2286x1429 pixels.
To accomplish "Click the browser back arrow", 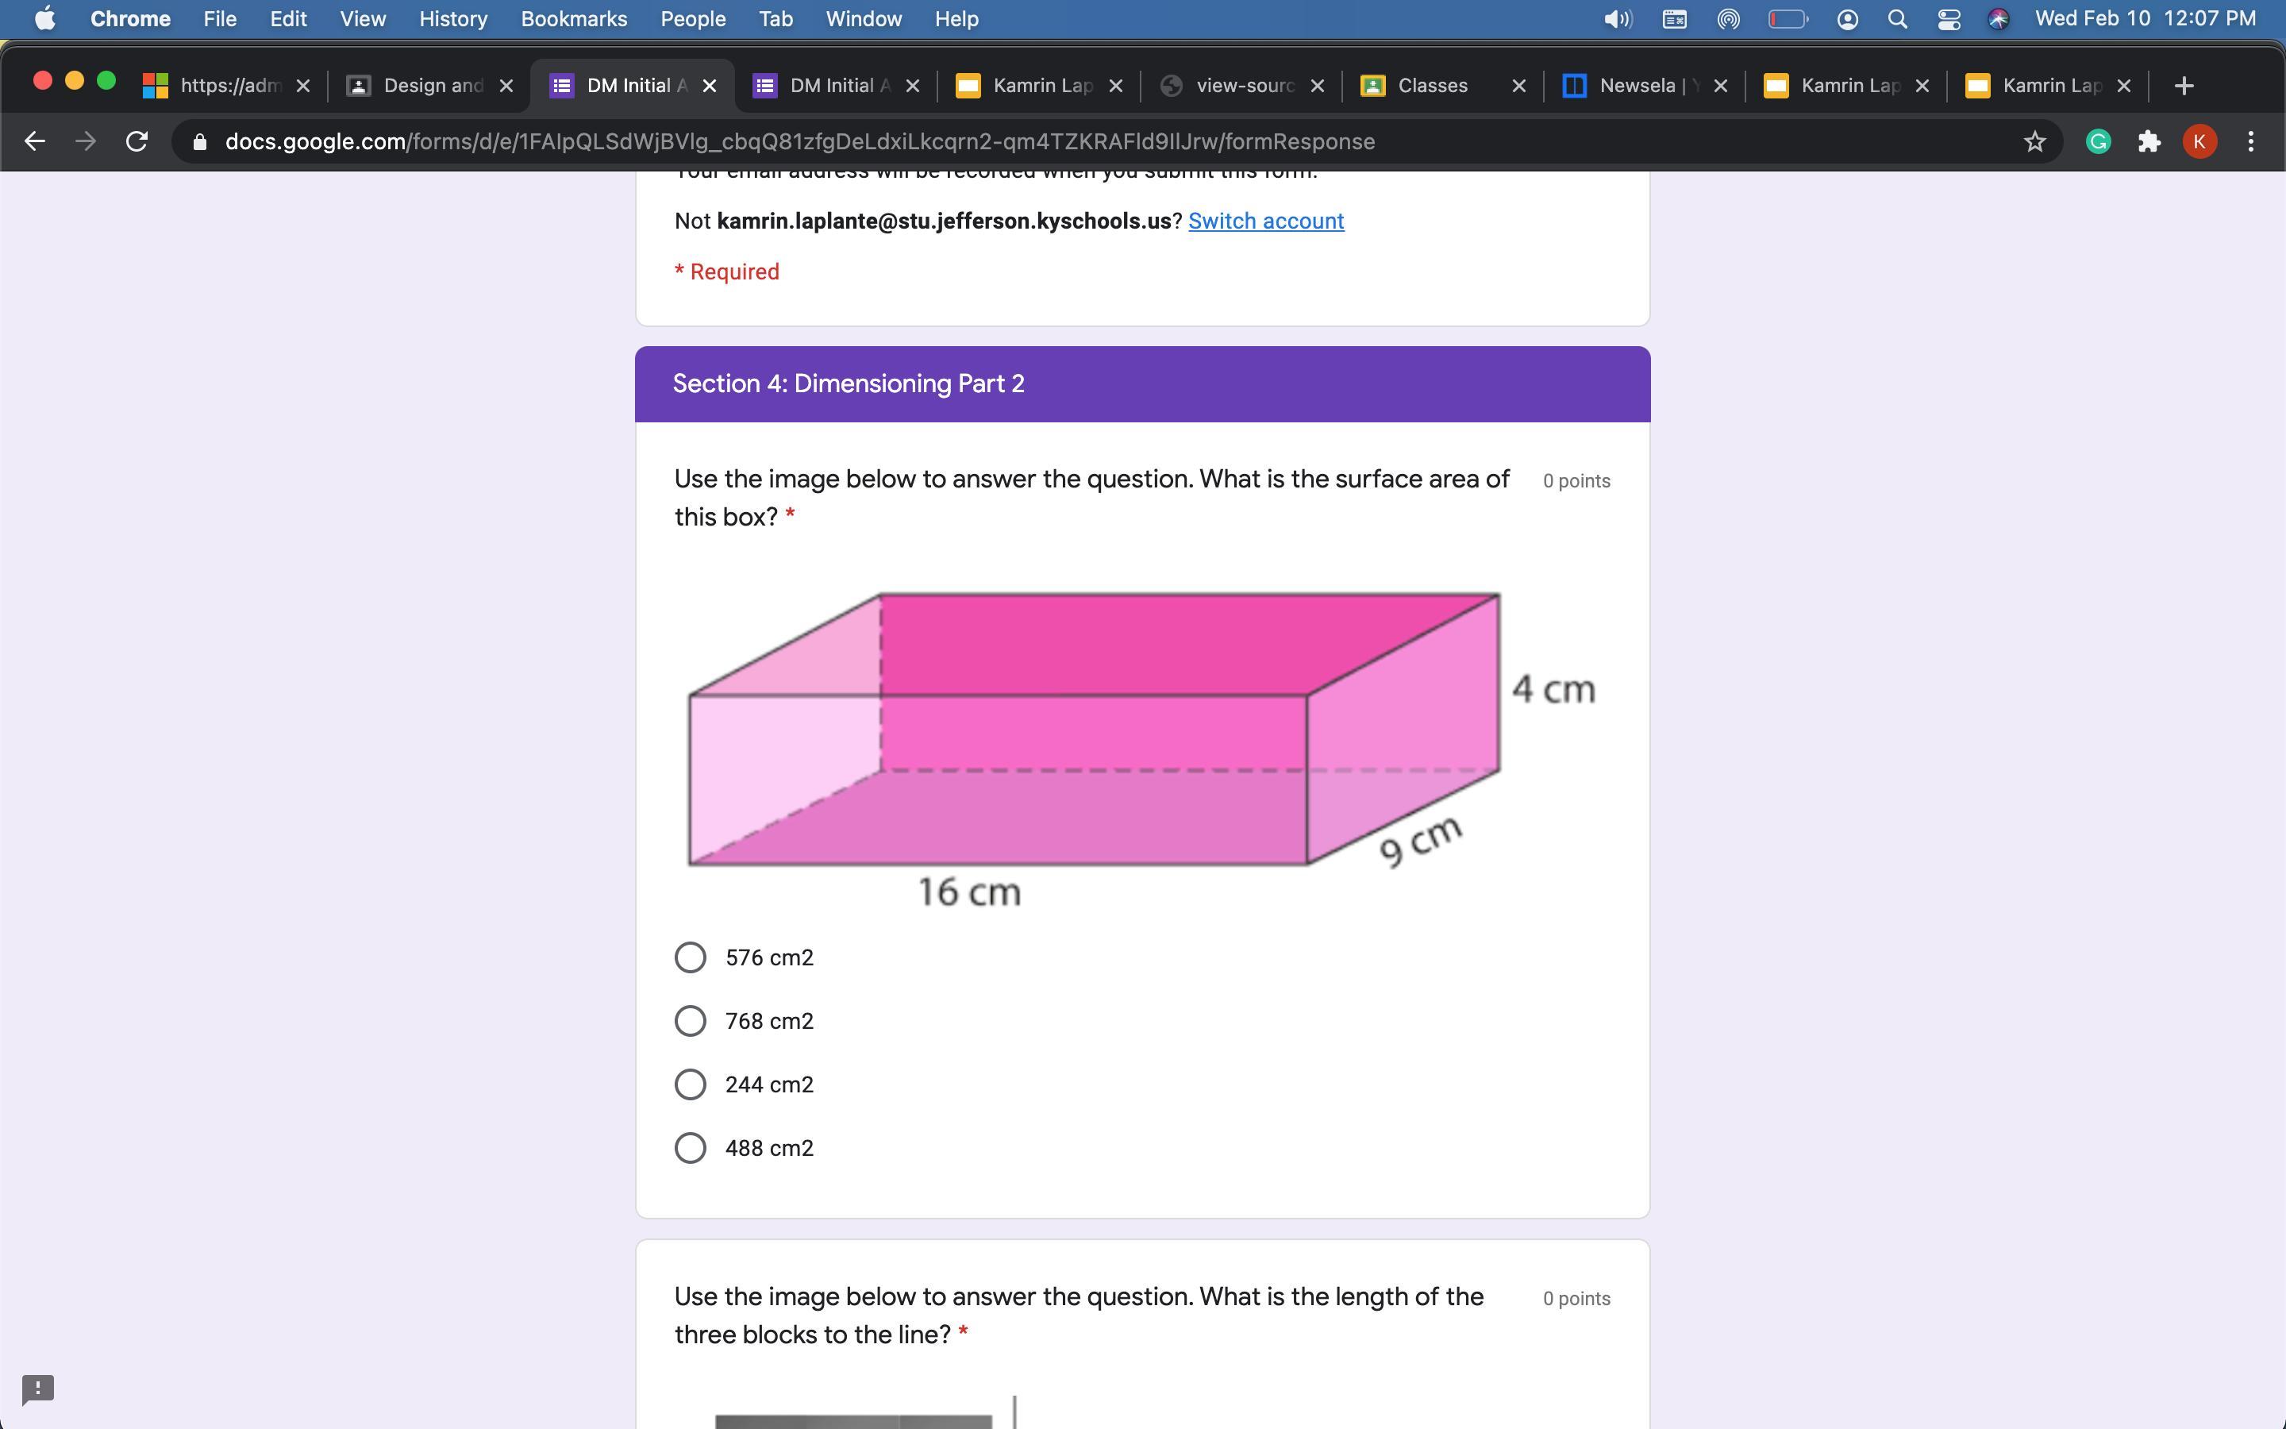I will click(x=35, y=142).
